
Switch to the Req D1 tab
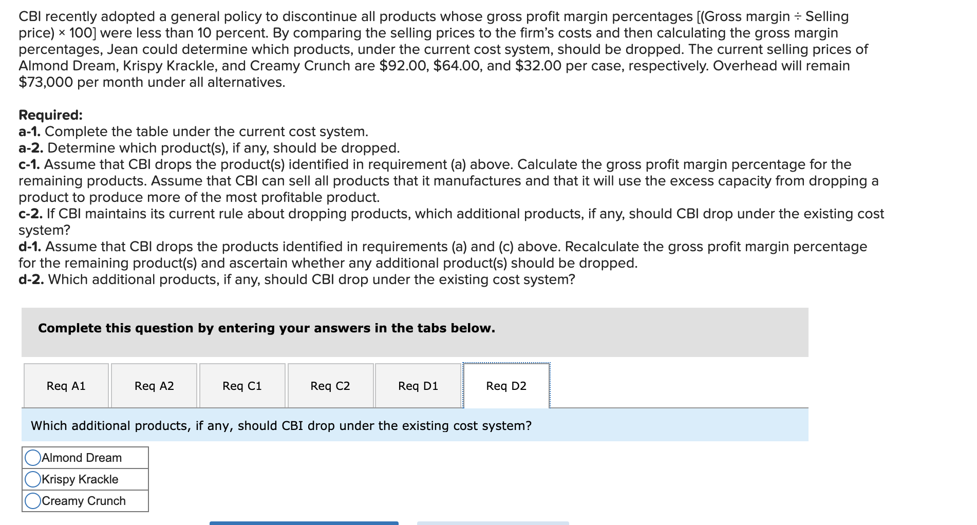[x=418, y=385]
